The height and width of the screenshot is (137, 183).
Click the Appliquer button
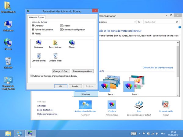tap(90, 86)
